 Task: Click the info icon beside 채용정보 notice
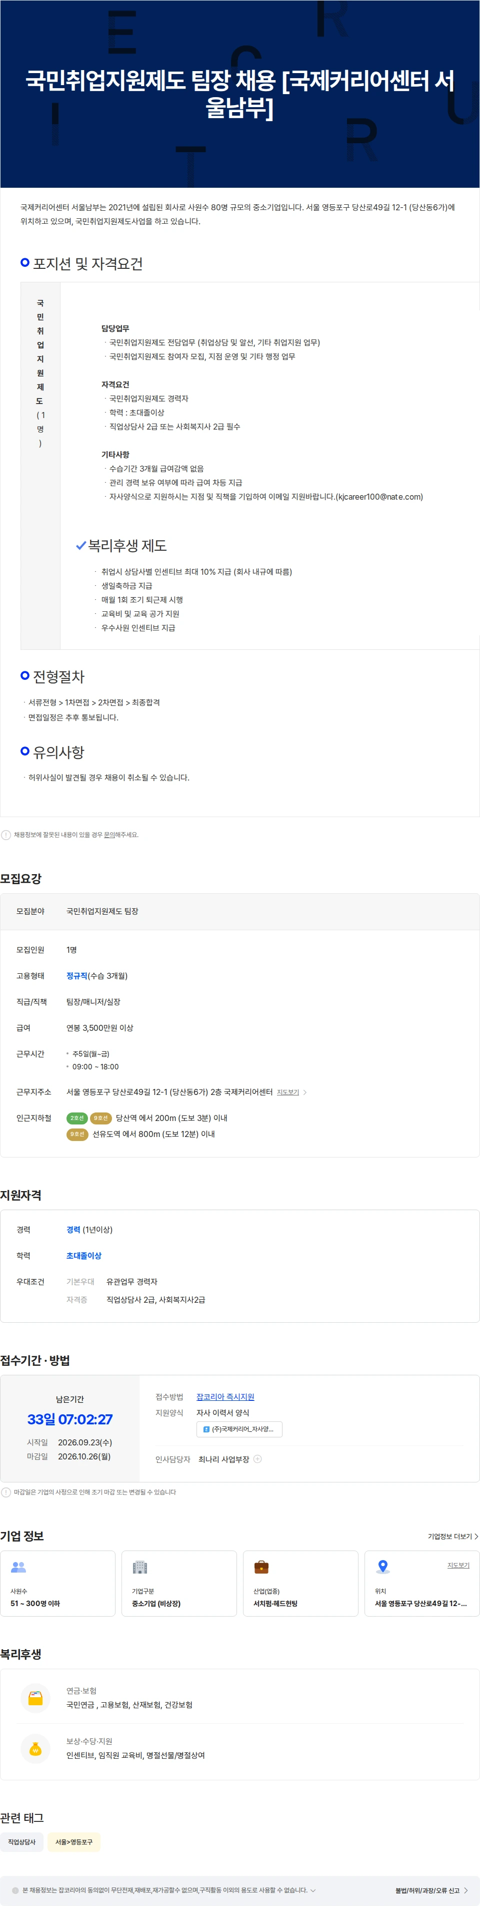coord(6,835)
